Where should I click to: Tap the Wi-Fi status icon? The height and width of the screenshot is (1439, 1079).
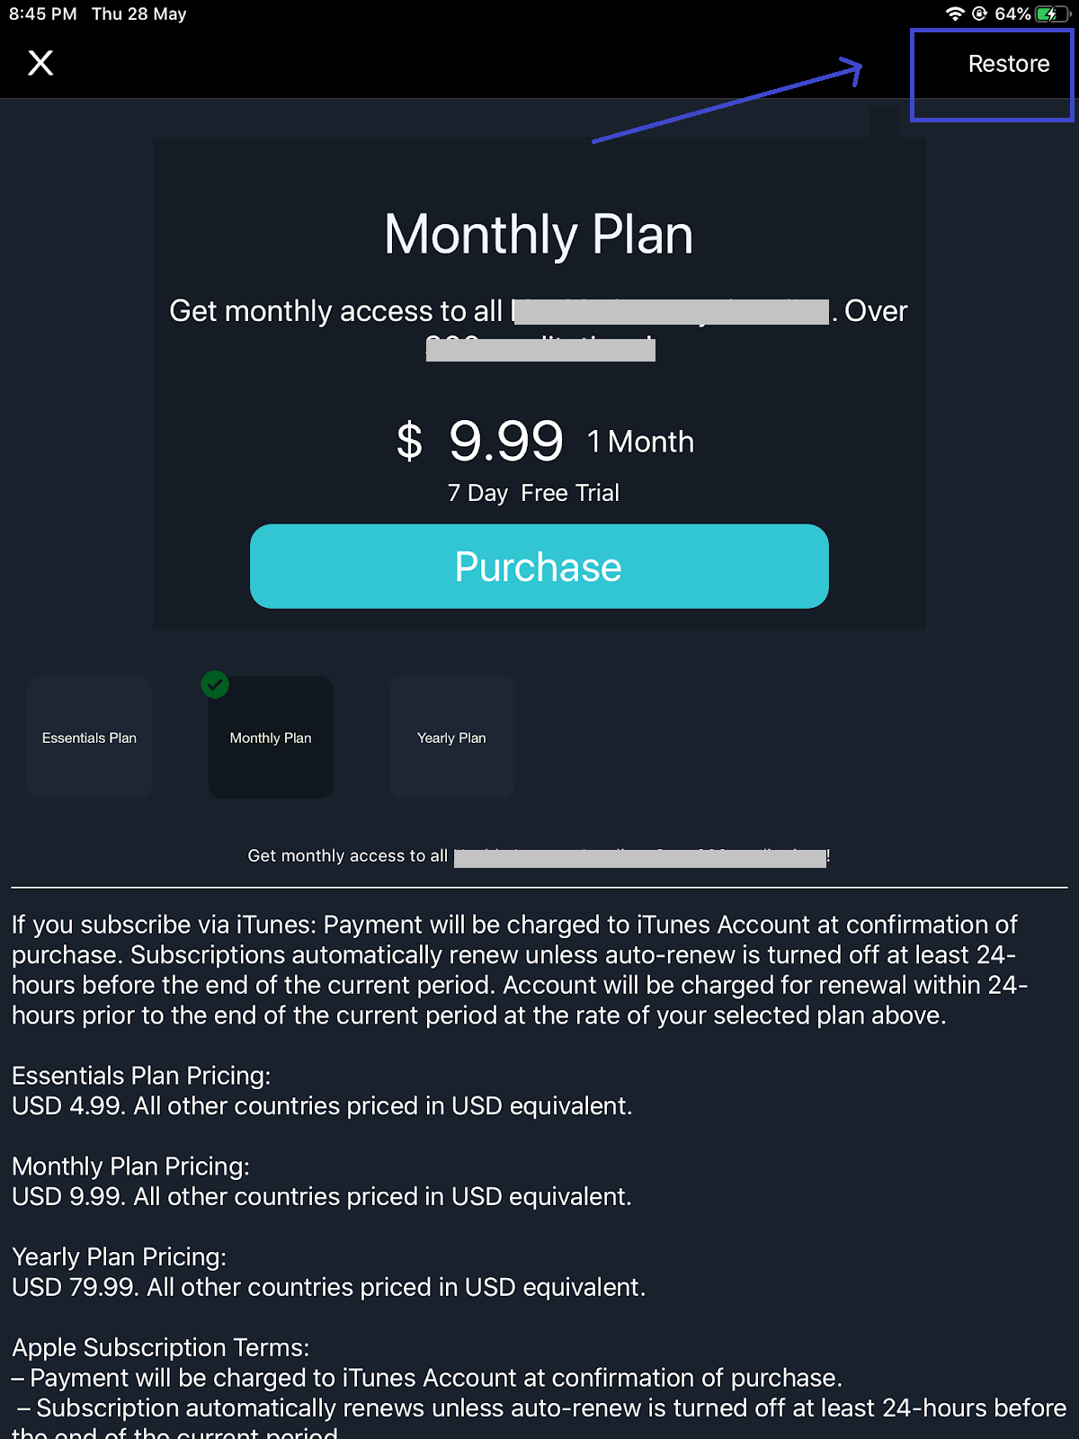point(955,13)
